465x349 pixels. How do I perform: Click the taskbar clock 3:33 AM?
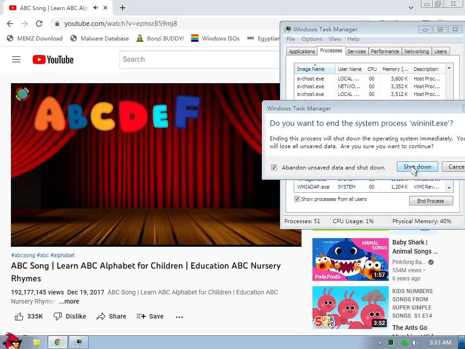point(440,343)
